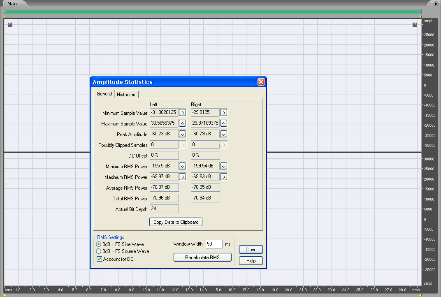Click Right Peak Amplitude value -60.79 dB
Screen dimensions: 441x297
click(205, 134)
